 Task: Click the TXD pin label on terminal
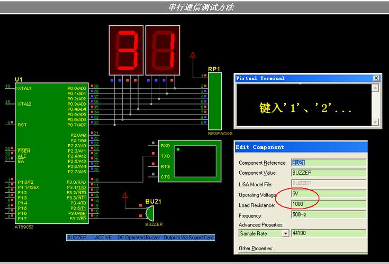point(166,156)
